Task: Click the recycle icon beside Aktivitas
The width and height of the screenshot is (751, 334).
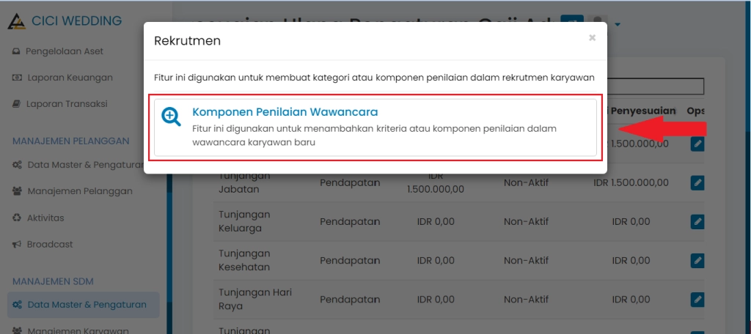Action: tap(17, 218)
